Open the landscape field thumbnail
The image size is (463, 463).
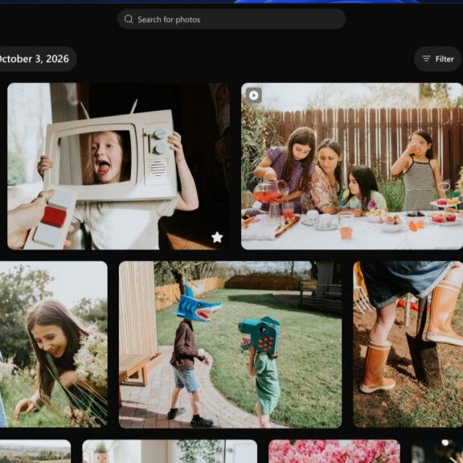coord(35,452)
